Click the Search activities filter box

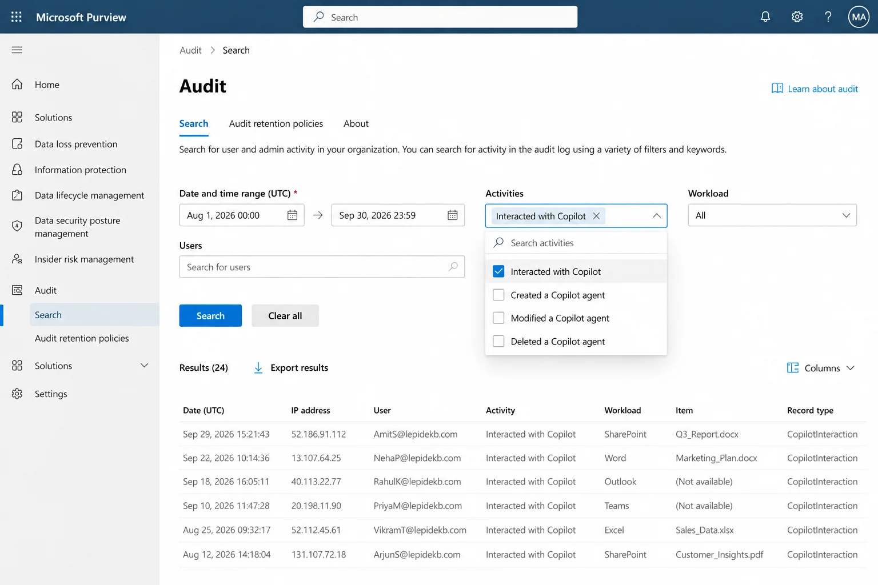pyautogui.click(x=576, y=243)
